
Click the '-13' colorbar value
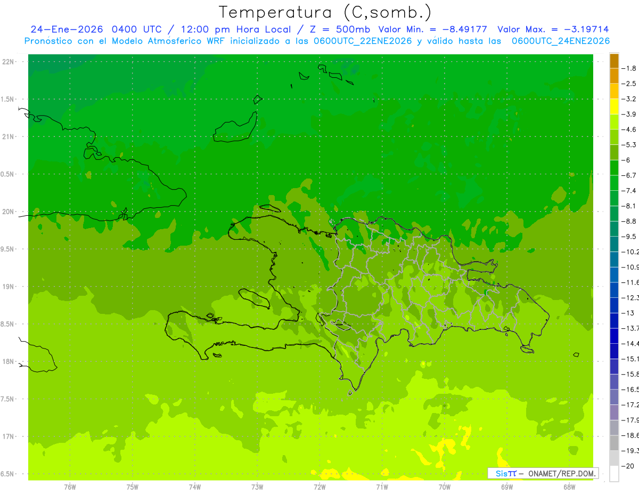(x=629, y=313)
